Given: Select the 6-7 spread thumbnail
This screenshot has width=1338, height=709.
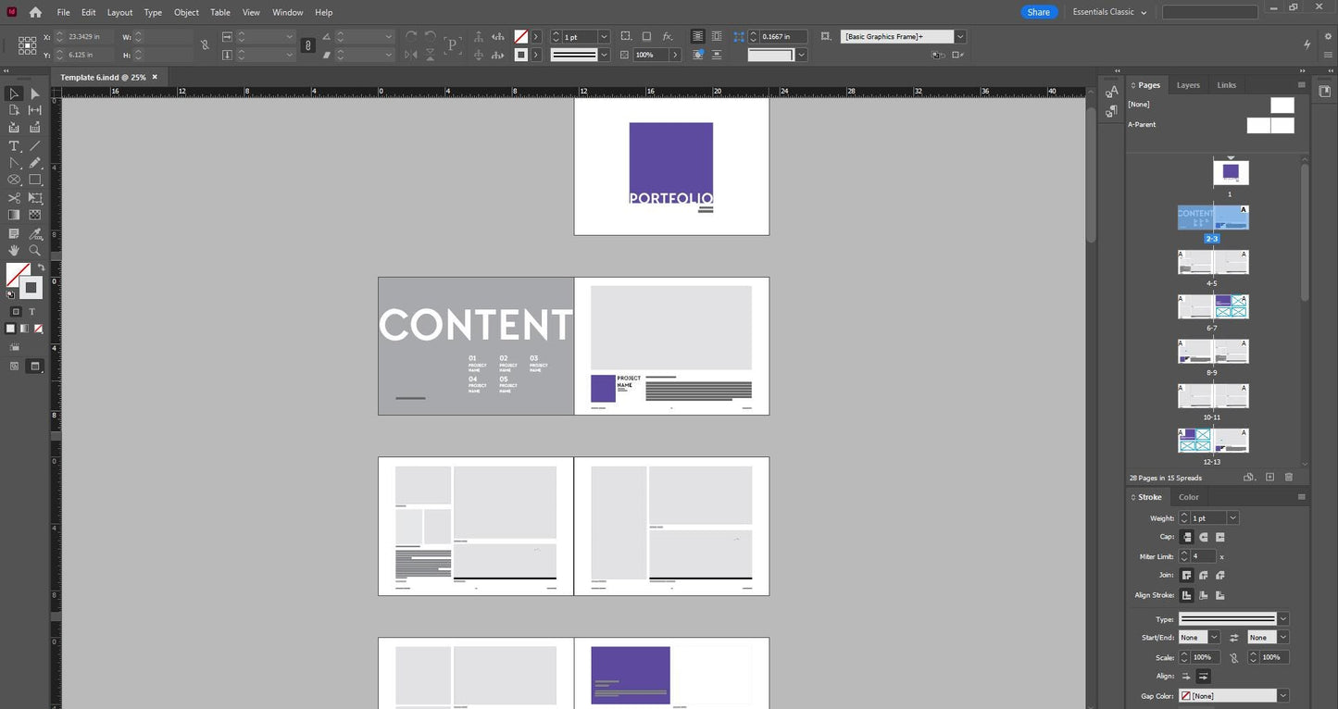Looking at the screenshot, I should point(1213,306).
